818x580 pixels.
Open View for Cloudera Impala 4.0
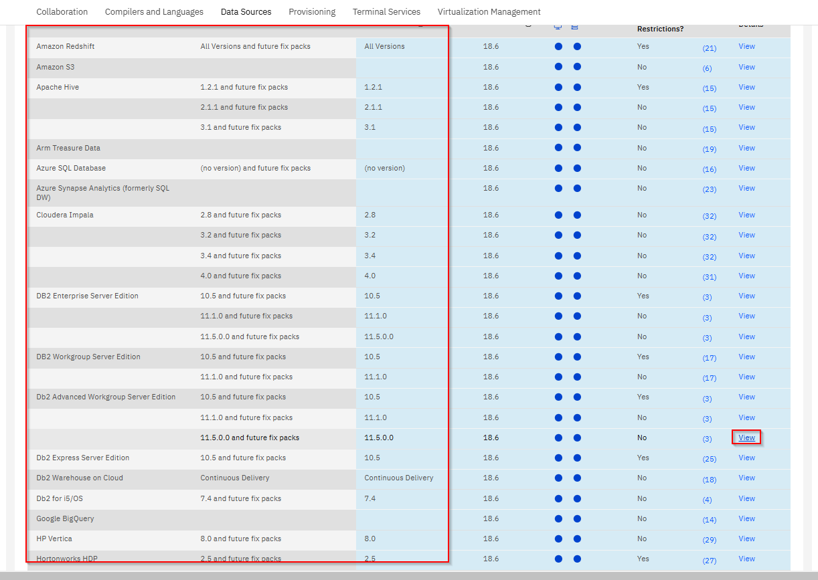click(746, 276)
